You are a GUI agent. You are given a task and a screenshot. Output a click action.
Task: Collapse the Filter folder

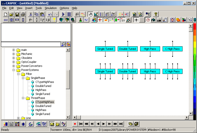18,74
